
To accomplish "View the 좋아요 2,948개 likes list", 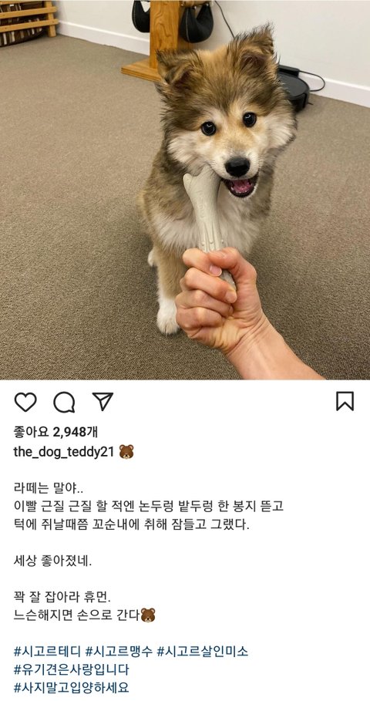I will point(55,432).
